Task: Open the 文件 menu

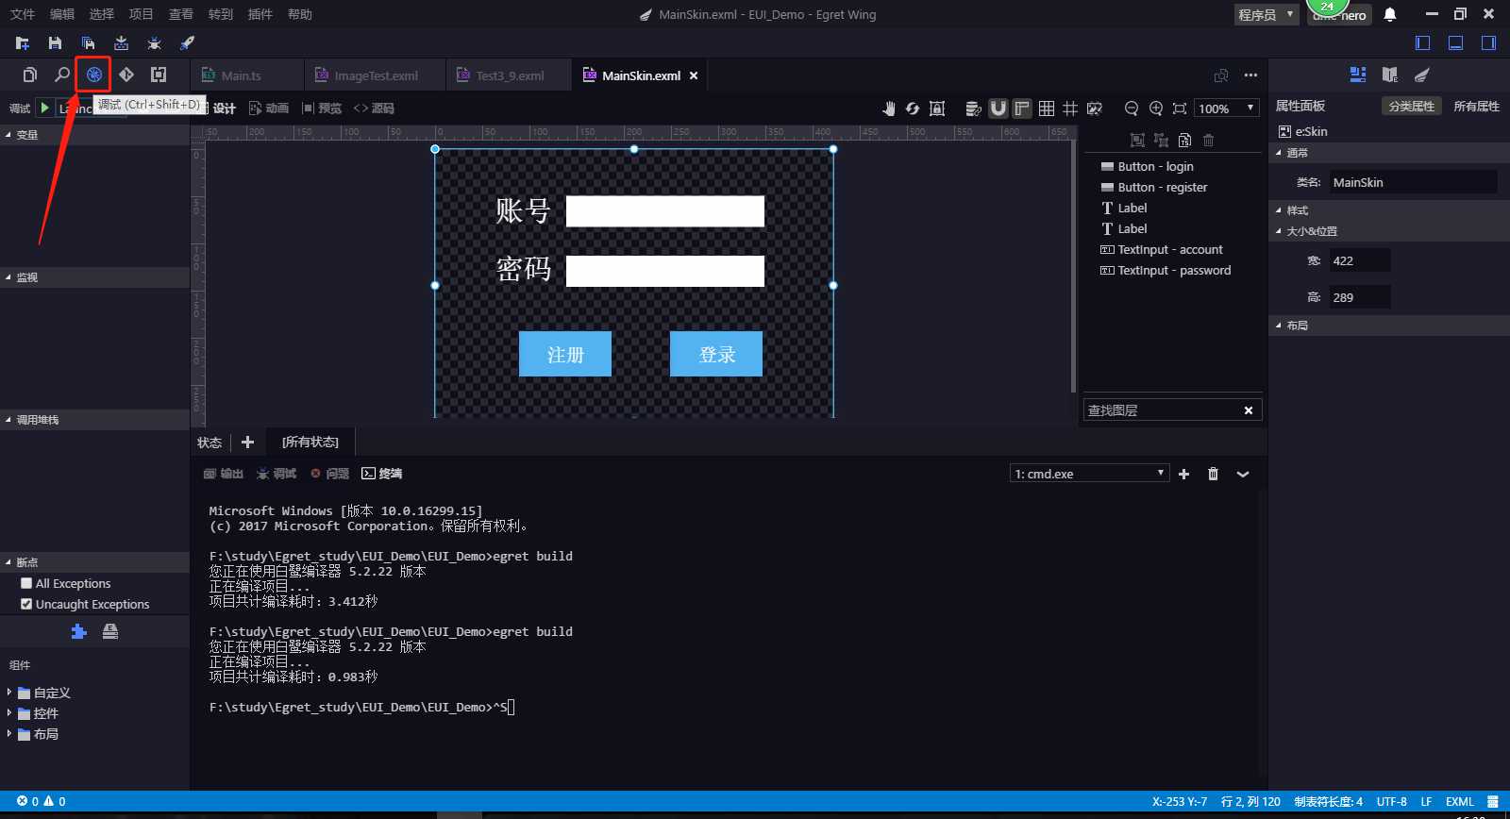Action: point(23,14)
